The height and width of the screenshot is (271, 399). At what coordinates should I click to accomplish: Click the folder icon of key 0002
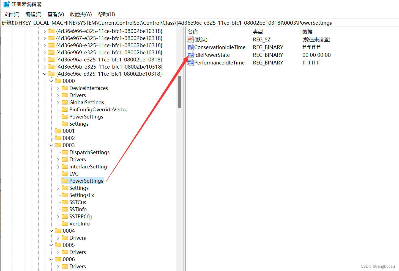click(58, 138)
